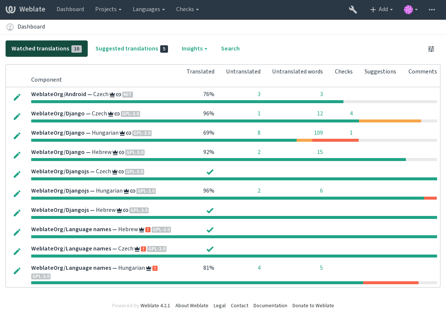Select the Watched translations tab
Image resolution: width=446 pixels, height=318 pixels.
coord(46,49)
